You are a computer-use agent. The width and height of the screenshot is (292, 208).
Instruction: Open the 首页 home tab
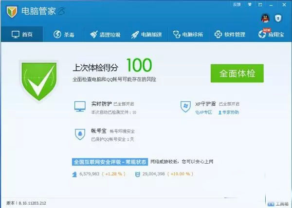pos(22,34)
